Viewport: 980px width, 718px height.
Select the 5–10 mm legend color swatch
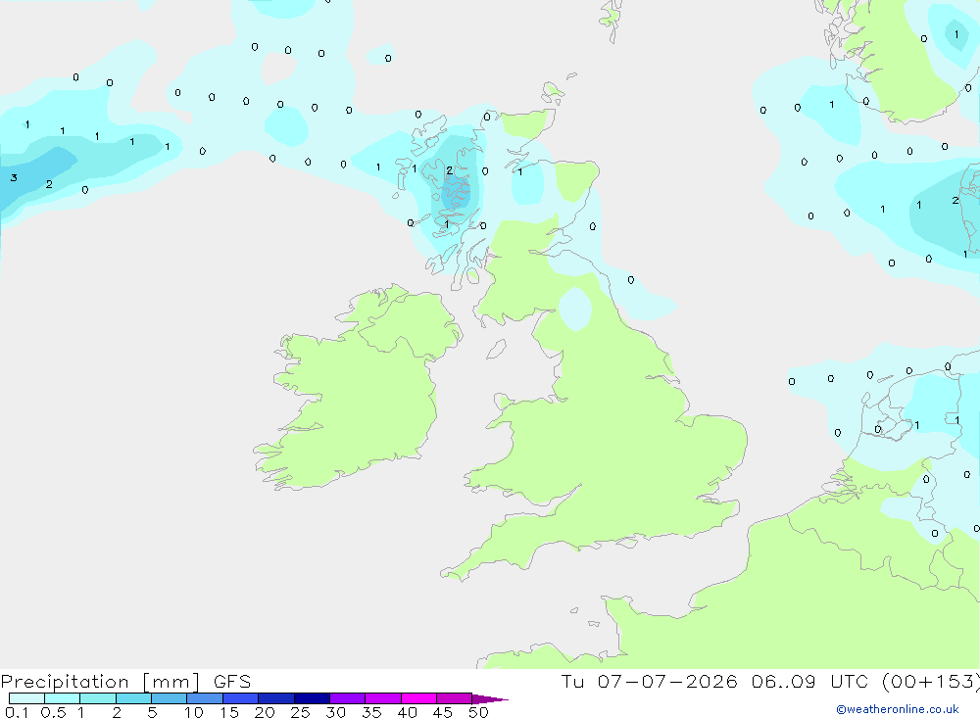click(169, 698)
